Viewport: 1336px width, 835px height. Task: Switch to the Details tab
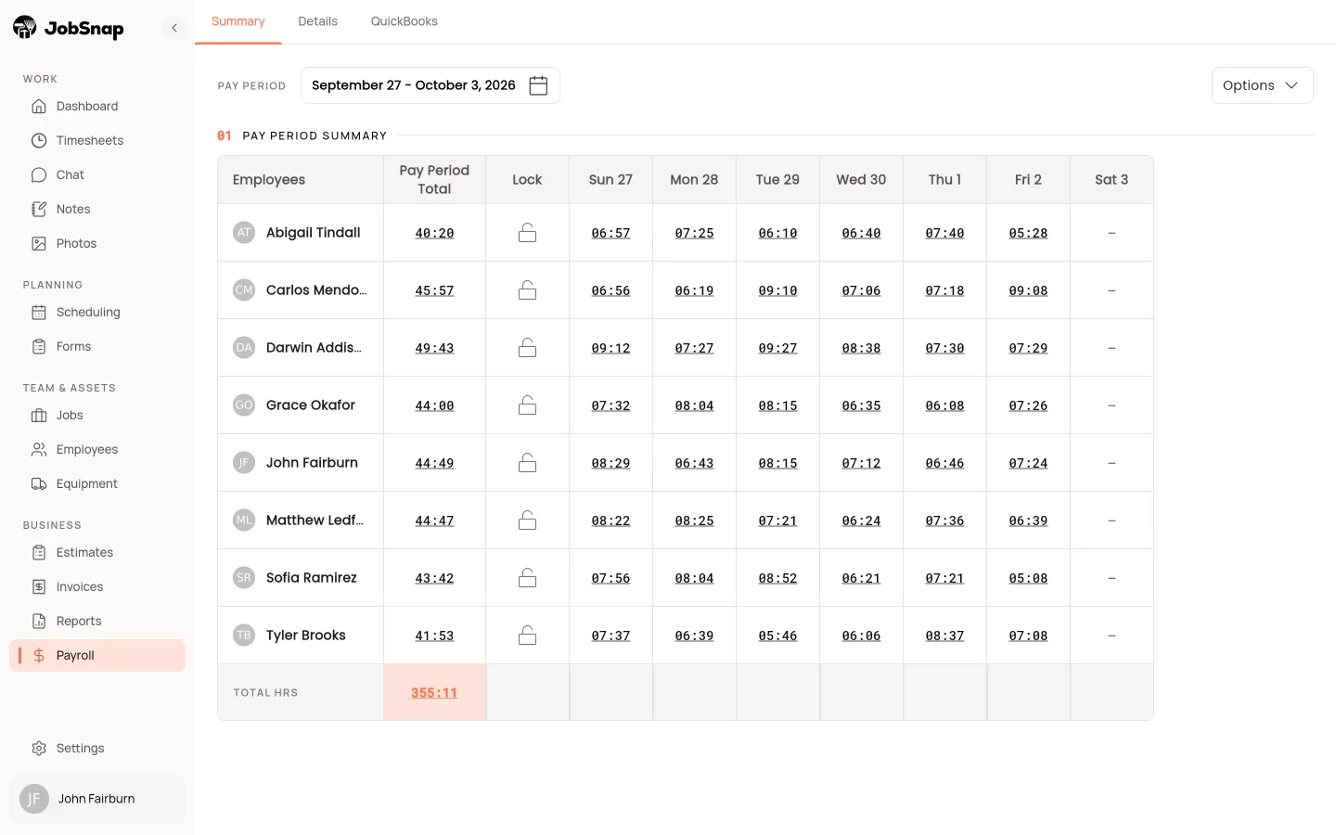click(x=318, y=21)
